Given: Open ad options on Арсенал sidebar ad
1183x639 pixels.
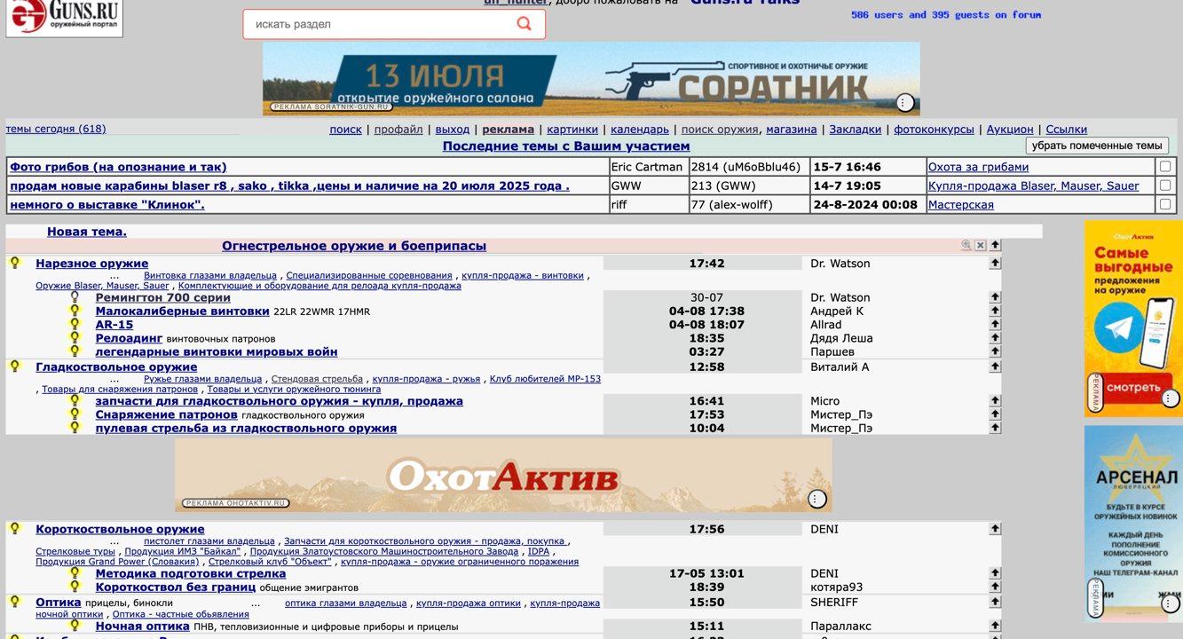Looking at the screenshot, I should (1171, 603).
